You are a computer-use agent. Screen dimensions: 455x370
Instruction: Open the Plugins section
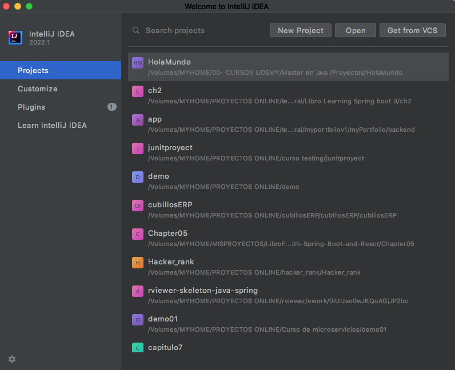pyautogui.click(x=61, y=107)
